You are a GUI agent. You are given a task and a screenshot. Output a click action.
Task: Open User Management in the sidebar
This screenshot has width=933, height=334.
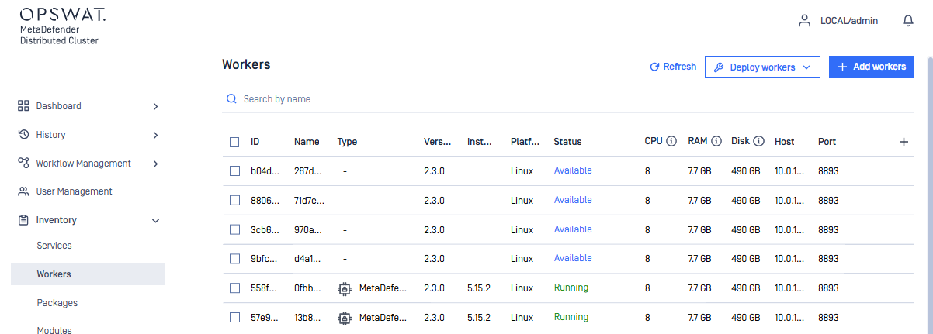74,191
